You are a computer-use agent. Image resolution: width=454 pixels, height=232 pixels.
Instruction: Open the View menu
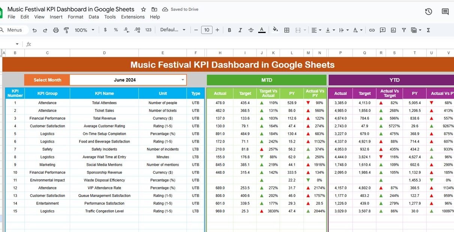(x=39, y=17)
